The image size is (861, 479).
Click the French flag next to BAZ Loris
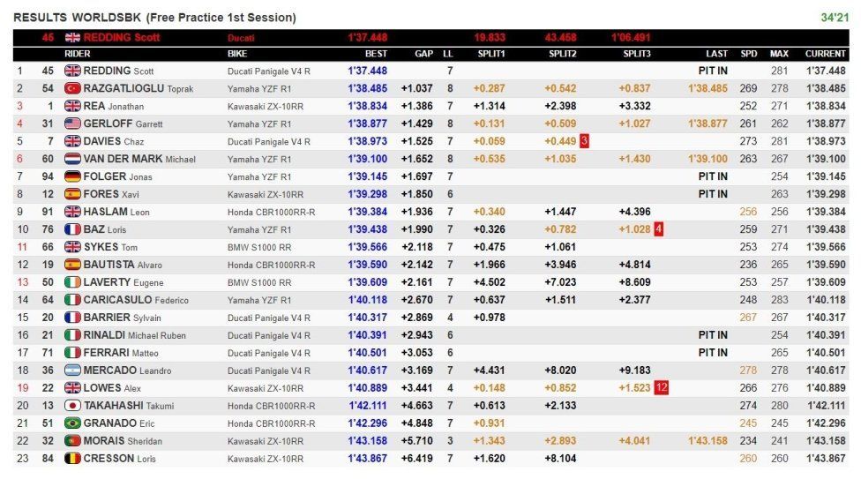(x=72, y=229)
